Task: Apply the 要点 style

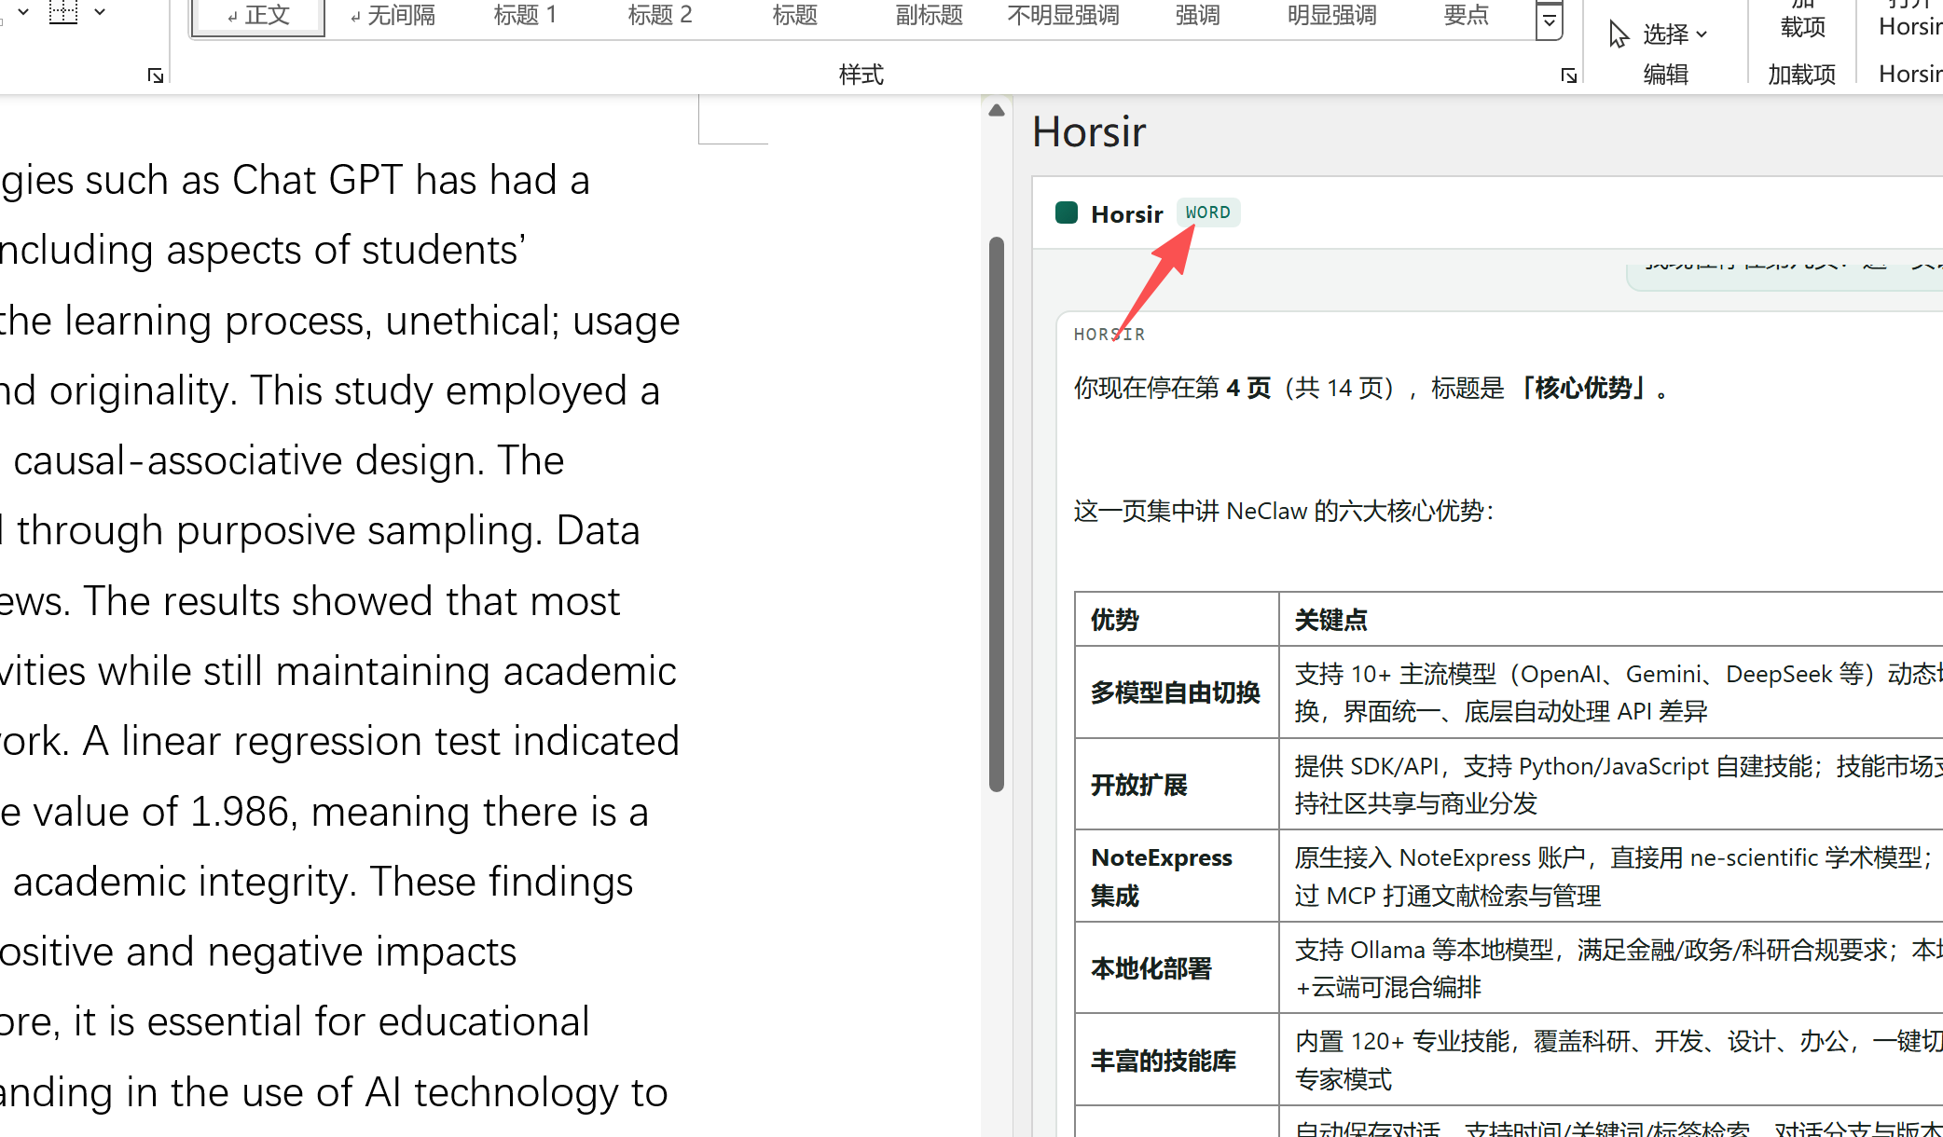Action: point(1466,16)
